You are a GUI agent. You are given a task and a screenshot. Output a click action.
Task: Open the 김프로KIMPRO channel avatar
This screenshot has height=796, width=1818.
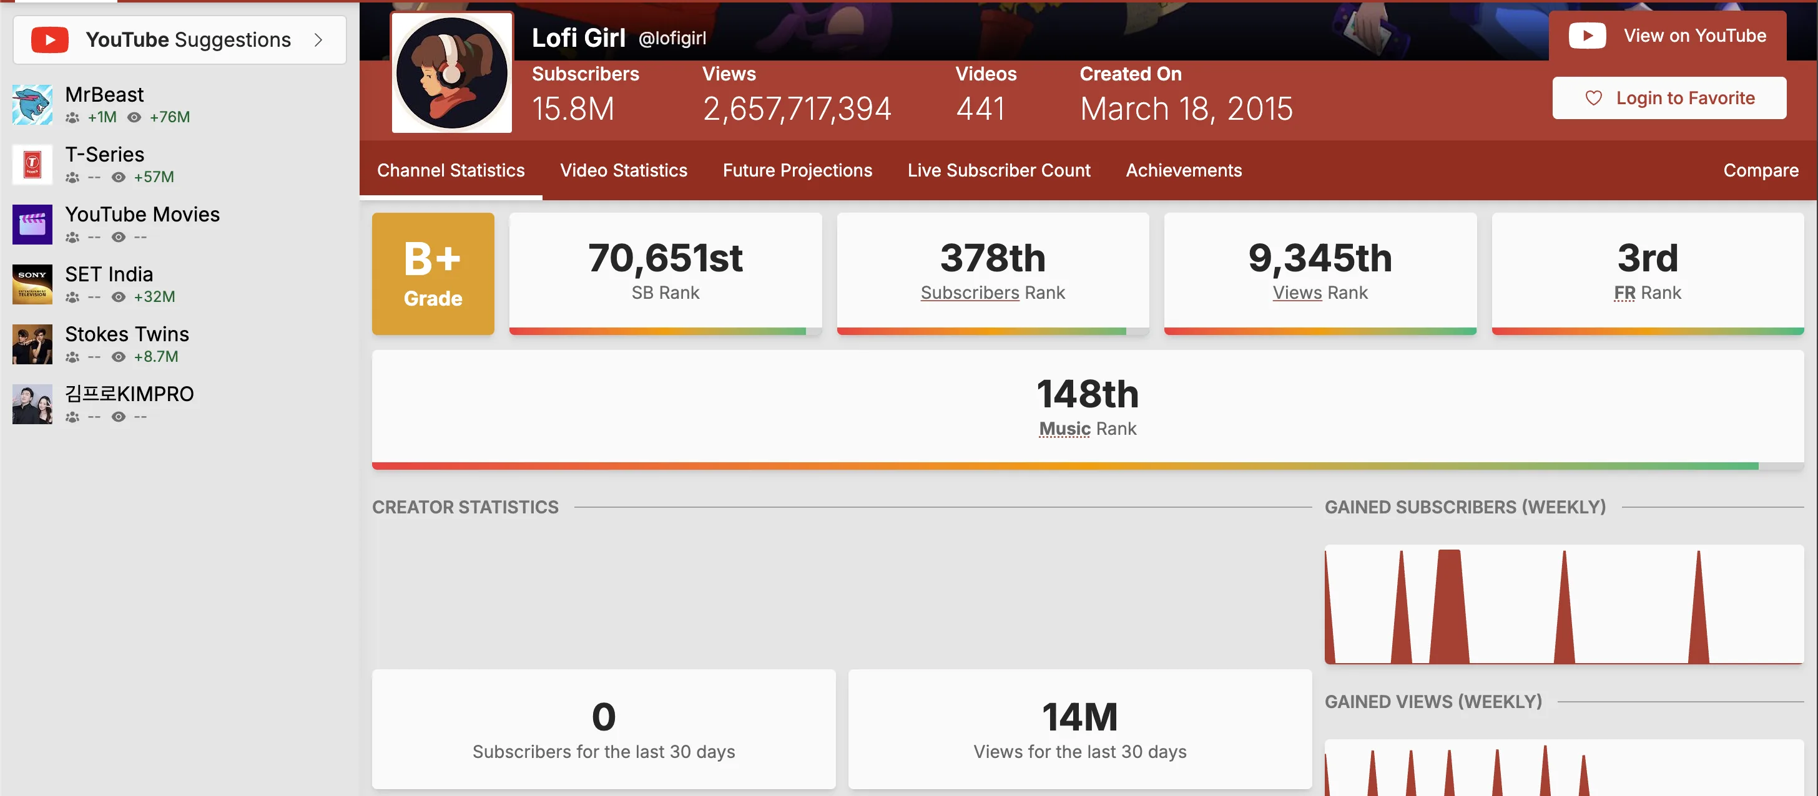coord(32,404)
